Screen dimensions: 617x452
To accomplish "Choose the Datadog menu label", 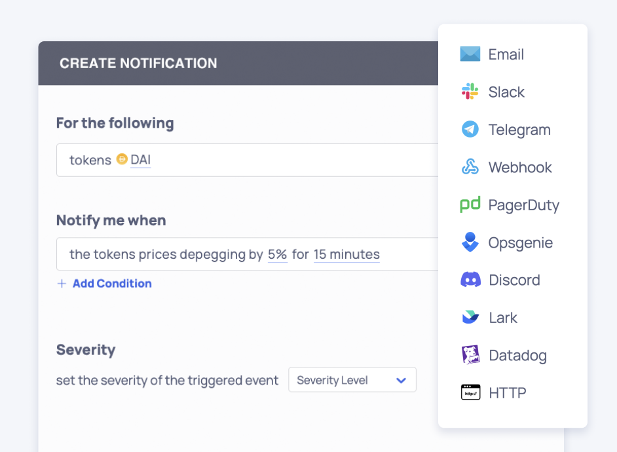I will point(517,355).
